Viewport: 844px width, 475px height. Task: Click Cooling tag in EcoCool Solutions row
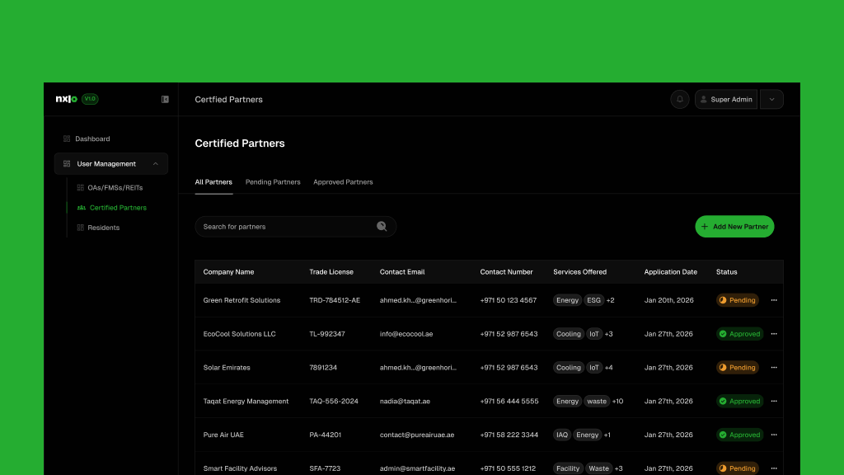tap(569, 334)
